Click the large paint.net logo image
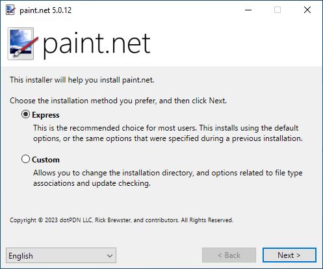The width and height of the screenshot is (323, 269). tap(23, 44)
